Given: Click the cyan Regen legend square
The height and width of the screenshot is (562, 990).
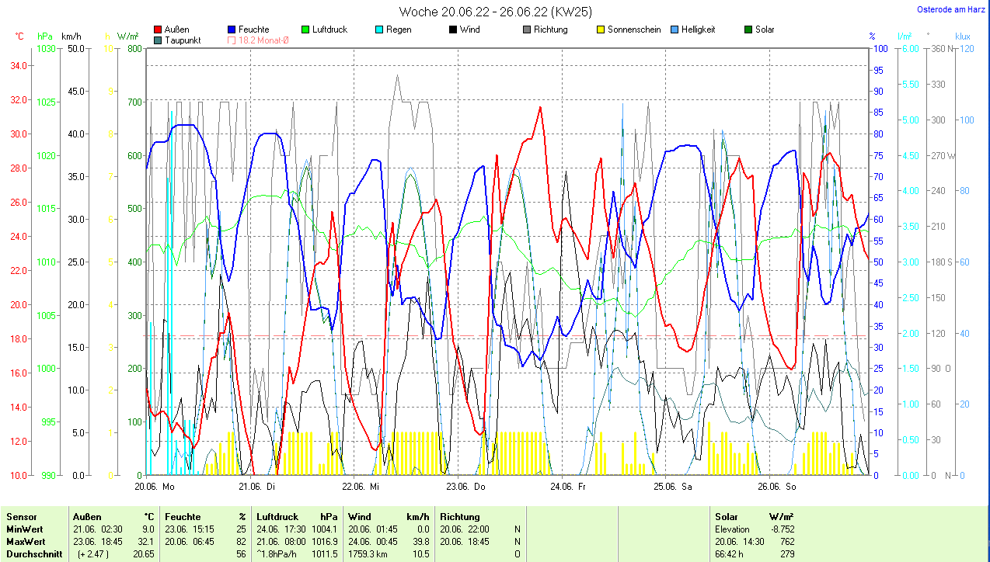Looking at the screenshot, I should pos(379,29).
